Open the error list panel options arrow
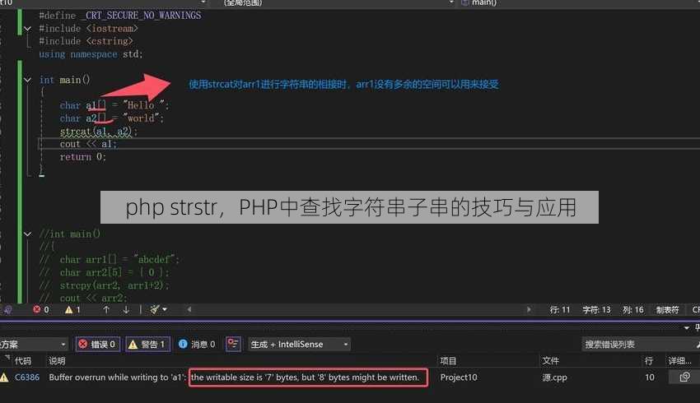Image resolution: width=700 pixels, height=403 pixels. (x=687, y=328)
